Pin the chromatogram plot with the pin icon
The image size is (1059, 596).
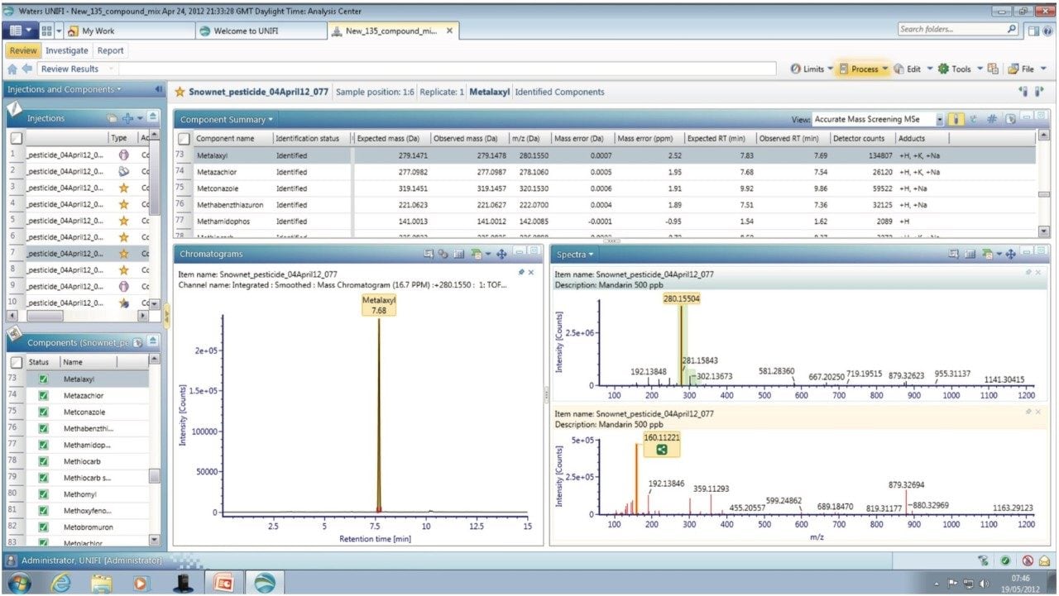521,272
